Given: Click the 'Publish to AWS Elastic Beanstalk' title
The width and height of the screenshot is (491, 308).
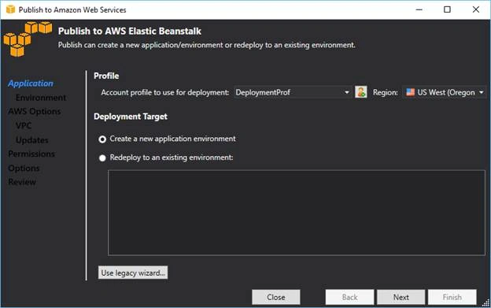Looking at the screenshot, I should coord(130,31).
